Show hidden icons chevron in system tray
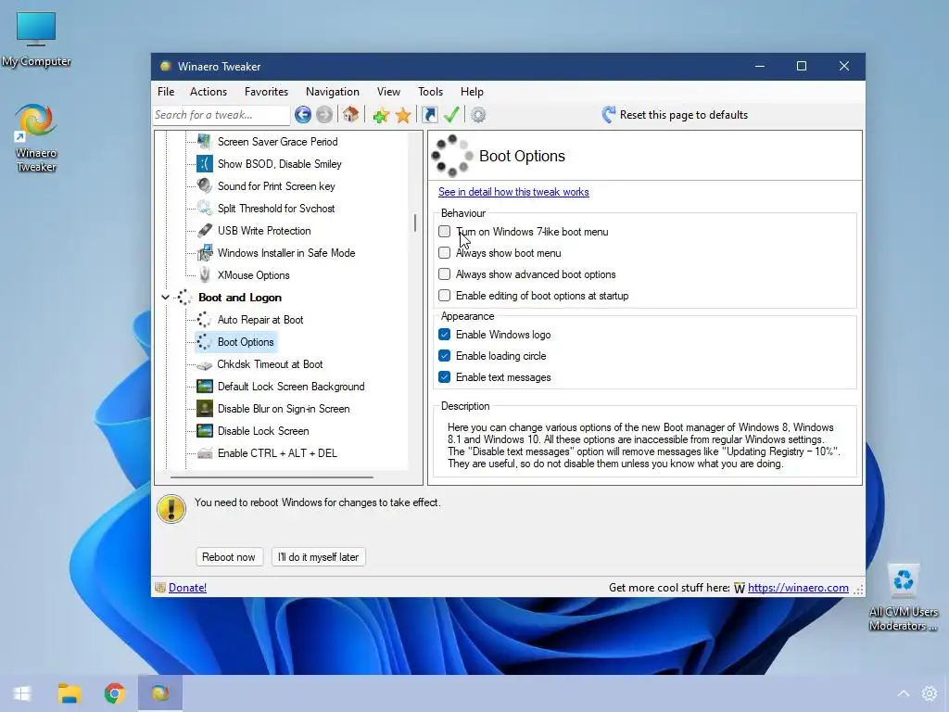The height and width of the screenshot is (712, 949). 903,693
